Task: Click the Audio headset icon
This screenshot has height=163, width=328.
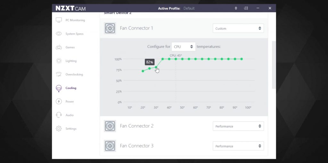Action: 59,115
